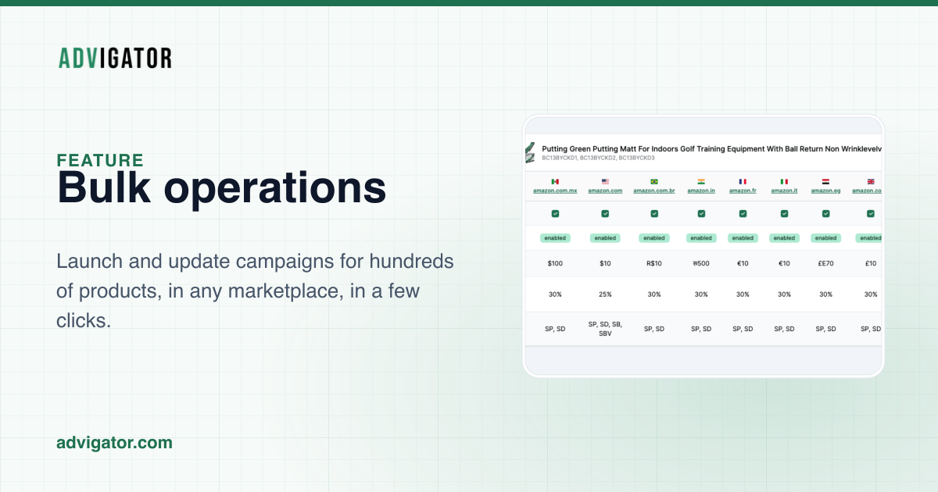Open the amazon.com link
The width and height of the screenshot is (938, 492).
(x=605, y=191)
